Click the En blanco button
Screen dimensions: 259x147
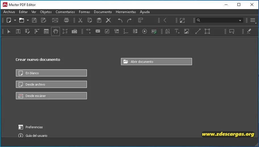click(x=51, y=73)
